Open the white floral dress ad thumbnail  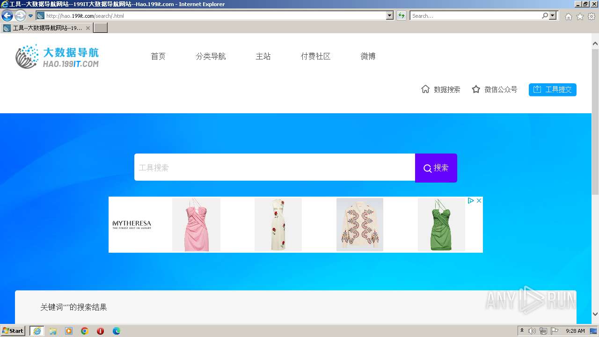(x=278, y=225)
